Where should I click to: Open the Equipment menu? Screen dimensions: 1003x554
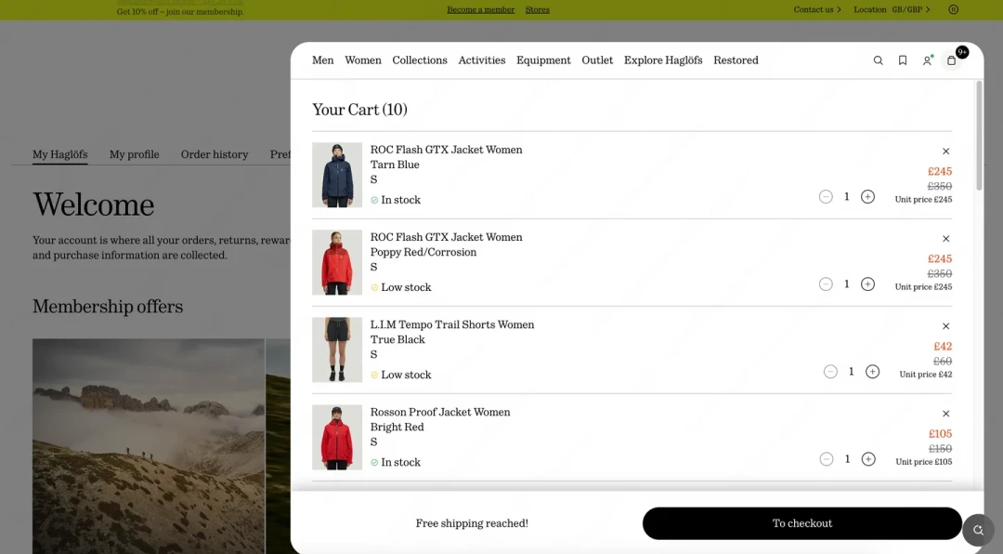(x=543, y=60)
